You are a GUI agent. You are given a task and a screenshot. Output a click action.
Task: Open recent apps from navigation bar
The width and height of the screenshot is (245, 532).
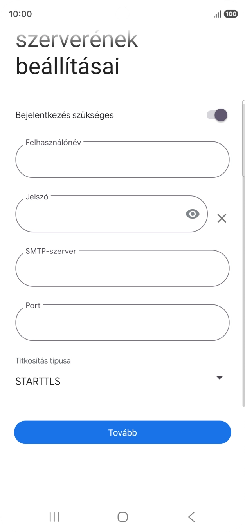(x=54, y=517)
